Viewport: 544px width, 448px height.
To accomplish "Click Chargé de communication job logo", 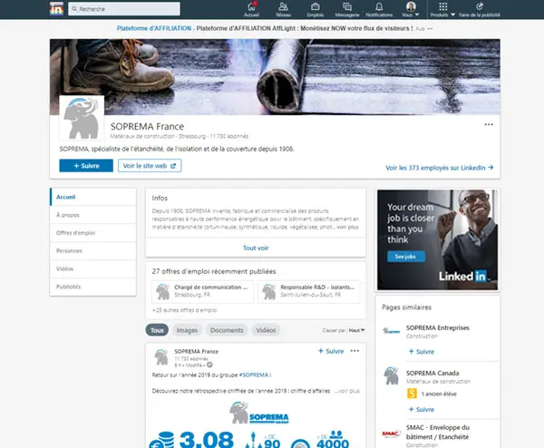I will coord(162,292).
